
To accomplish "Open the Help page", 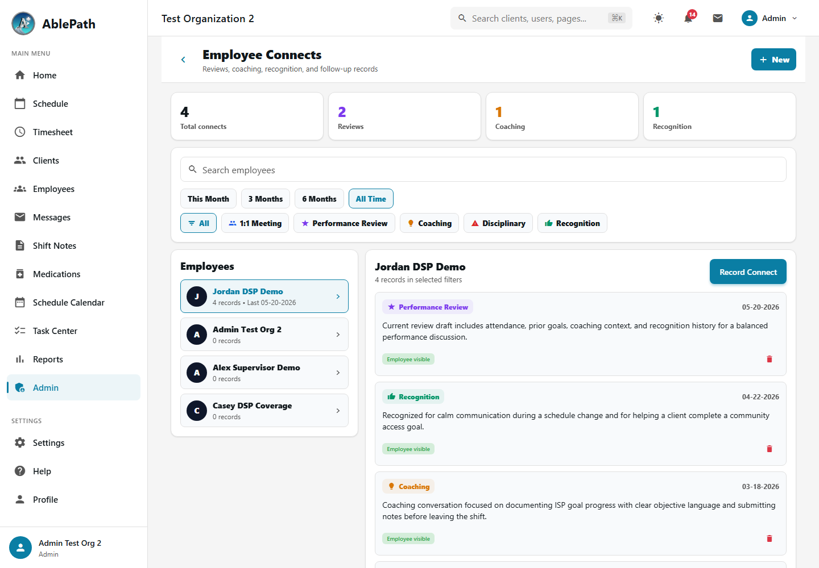I will [73, 471].
